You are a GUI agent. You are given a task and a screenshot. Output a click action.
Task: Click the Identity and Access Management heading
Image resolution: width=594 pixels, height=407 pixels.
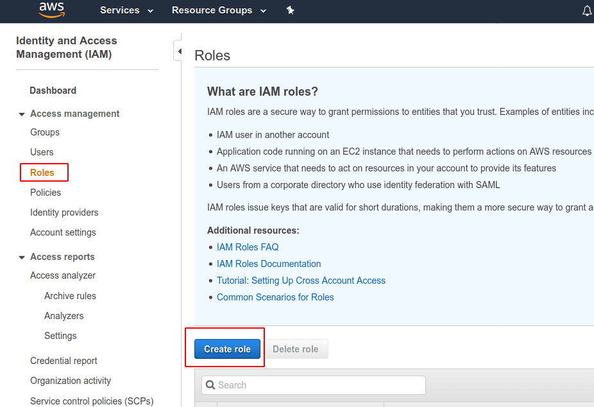(66, 48)
